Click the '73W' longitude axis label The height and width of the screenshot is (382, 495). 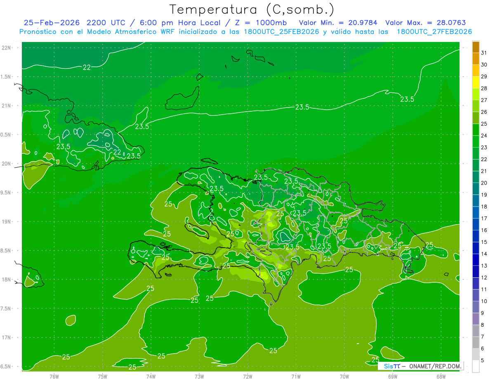point(199,377)
